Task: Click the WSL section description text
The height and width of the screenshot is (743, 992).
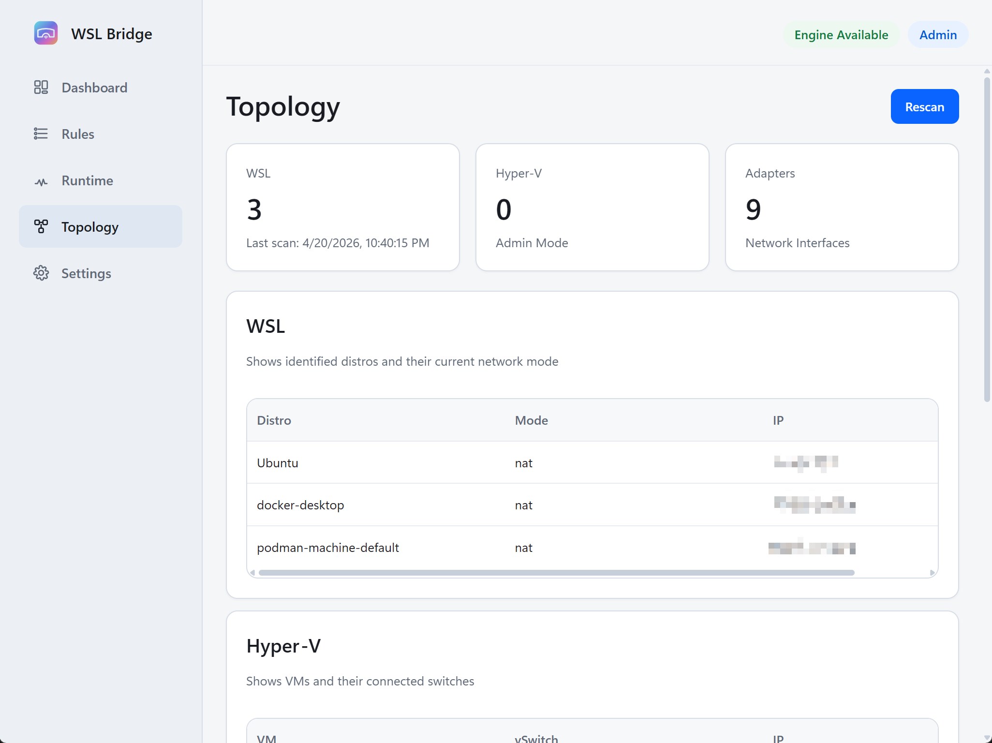Action: [x=402, y=361]
